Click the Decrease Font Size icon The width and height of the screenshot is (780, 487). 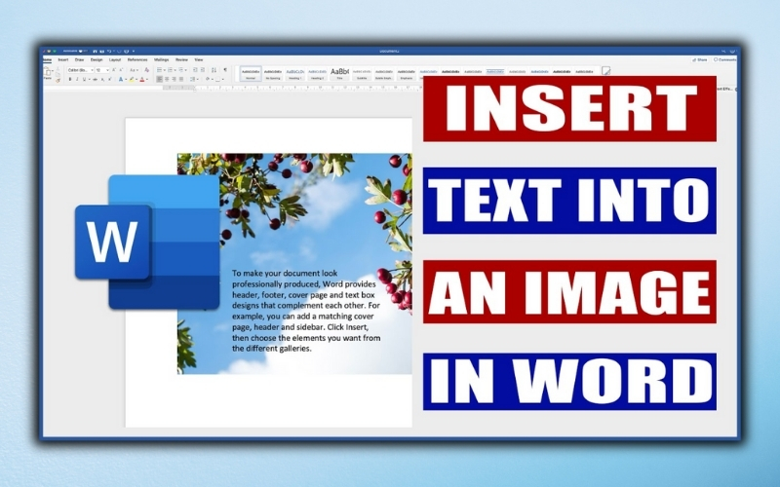pyautogui.click(x=121, y=70)
